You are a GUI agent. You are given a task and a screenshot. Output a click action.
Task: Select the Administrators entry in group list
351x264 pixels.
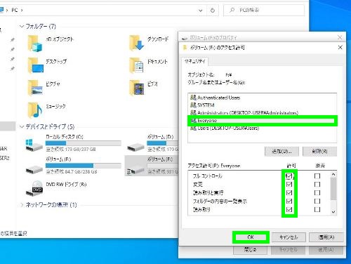tap(263, 113)
